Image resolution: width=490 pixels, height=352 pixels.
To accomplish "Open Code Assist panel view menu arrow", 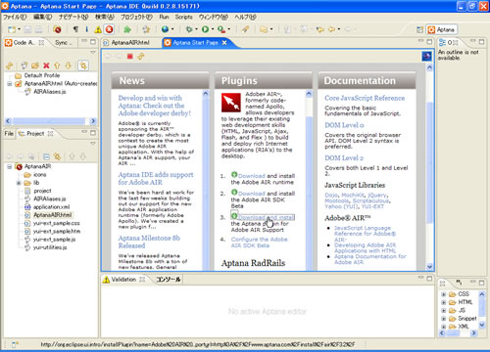I will click(93, 53).
